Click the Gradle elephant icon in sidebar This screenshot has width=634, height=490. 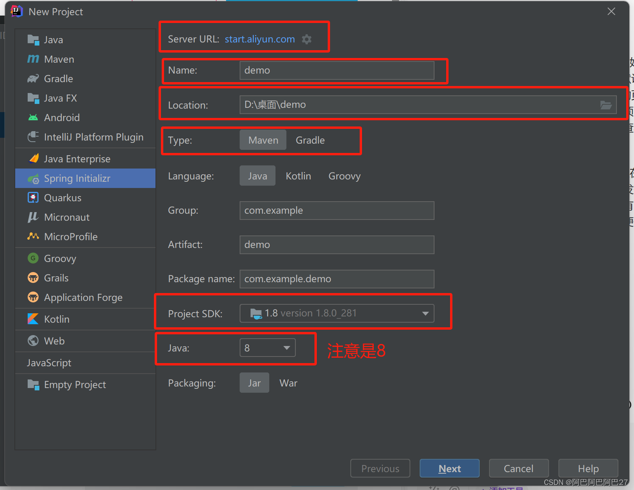point(33,79)
